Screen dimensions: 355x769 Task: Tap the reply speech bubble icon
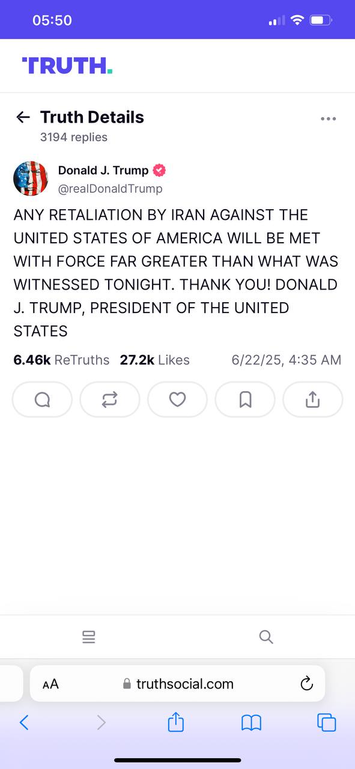[42, 400]
